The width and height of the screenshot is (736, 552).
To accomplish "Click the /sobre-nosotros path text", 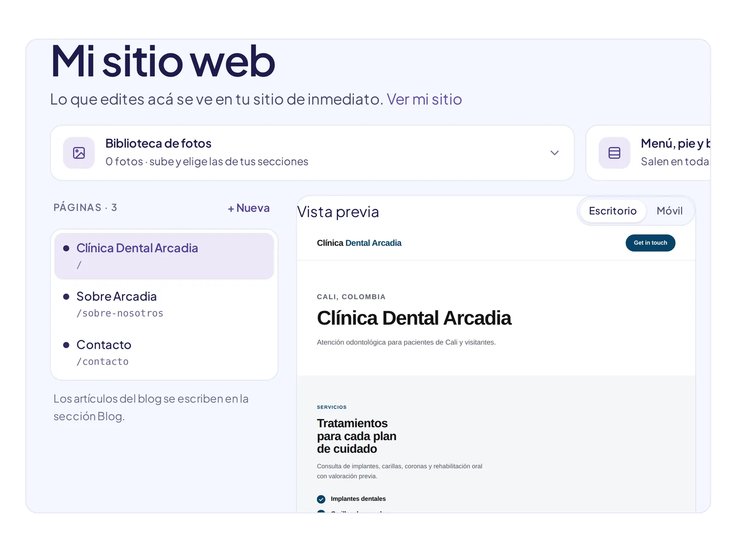I will tap(120, 313).
